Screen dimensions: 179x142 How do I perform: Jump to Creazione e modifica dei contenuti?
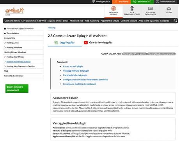(80, 84)
